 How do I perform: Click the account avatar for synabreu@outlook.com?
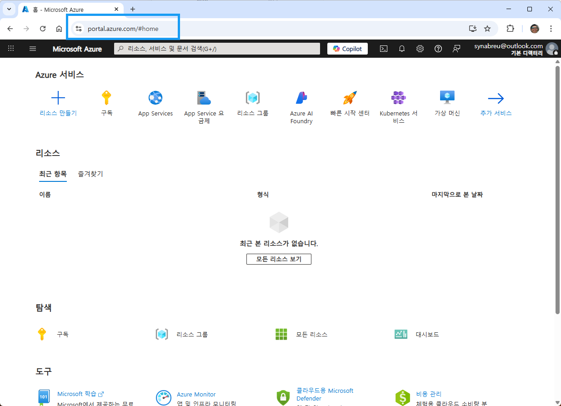click(552, 49)
